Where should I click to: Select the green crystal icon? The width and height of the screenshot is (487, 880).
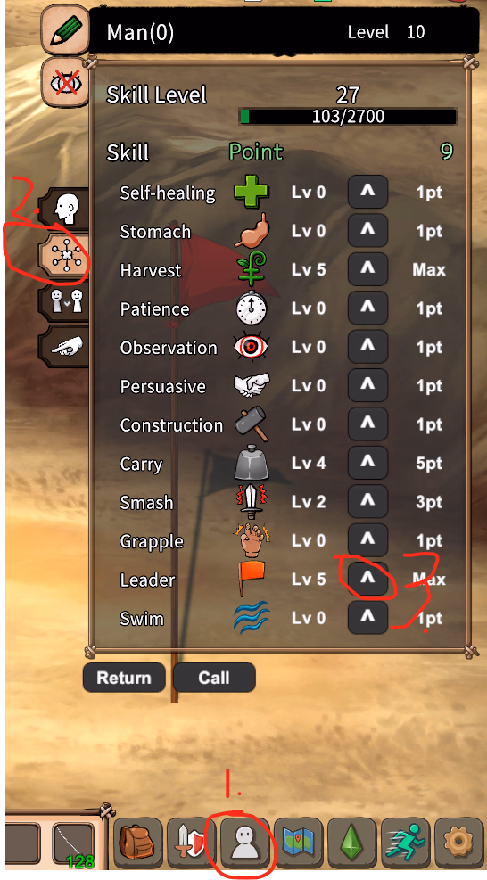pyautogui.click(x=351, y=843)
